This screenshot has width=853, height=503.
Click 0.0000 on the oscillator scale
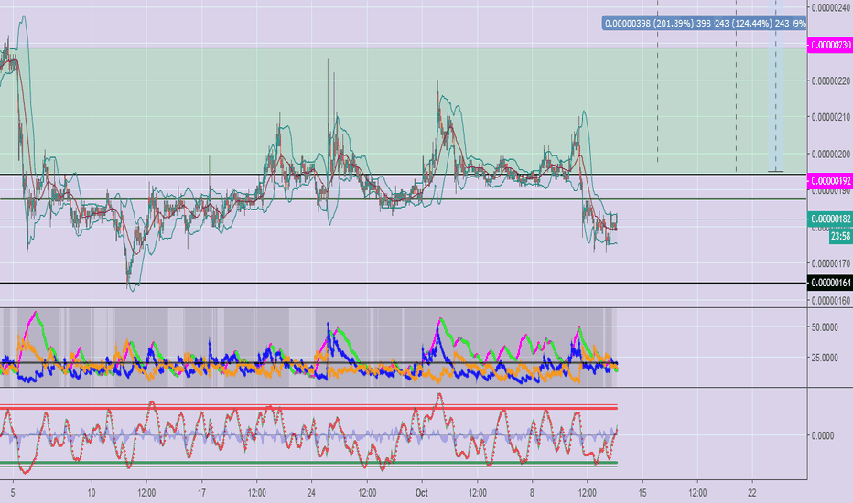823,435
